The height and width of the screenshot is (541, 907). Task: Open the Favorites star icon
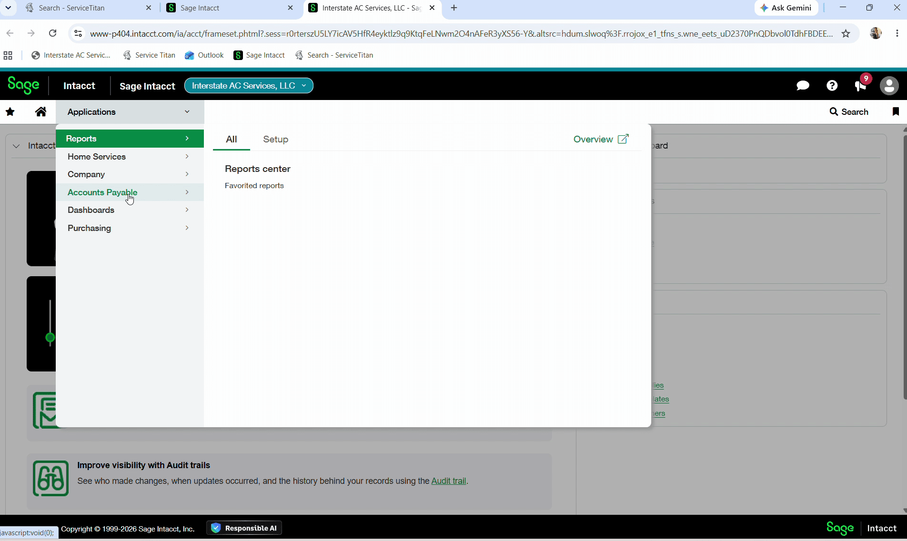[10, 112]
